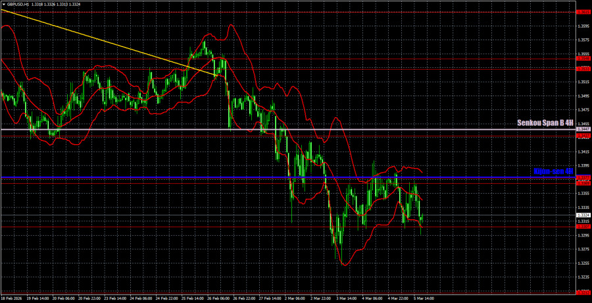
Task: Click the 26 Feb 06:00 time label
Action: pos(218,298)
